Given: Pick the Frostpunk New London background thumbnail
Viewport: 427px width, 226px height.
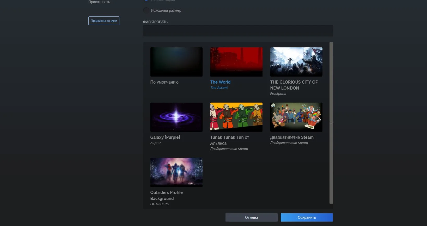Looking at the screenshot, I should [296, 62].
